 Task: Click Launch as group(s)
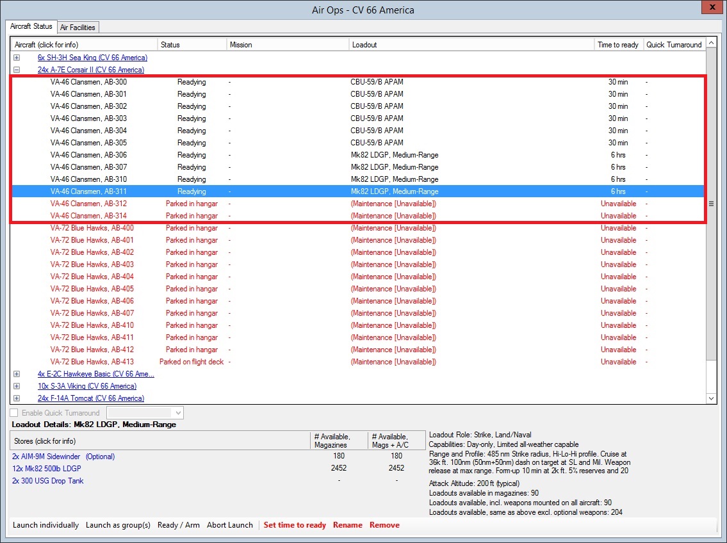tap(118, 525)
